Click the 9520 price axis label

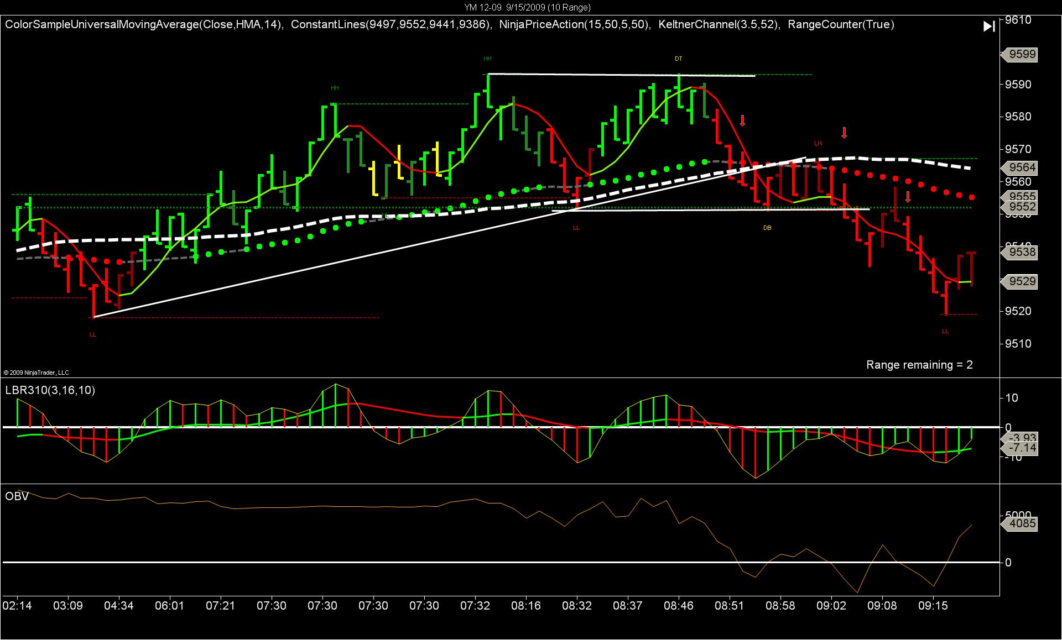(1018, 311)
